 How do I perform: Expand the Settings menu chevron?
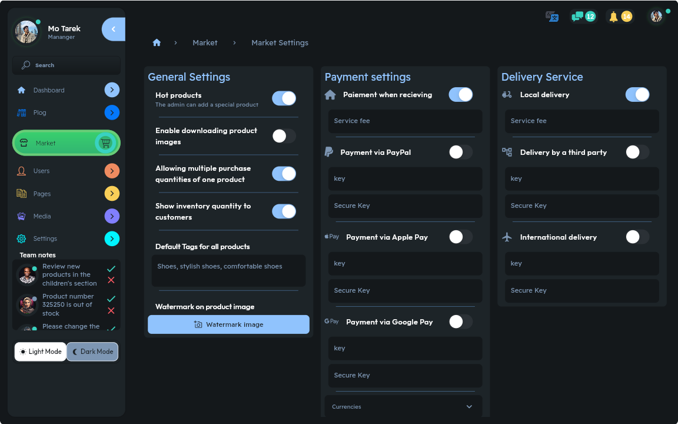click(112, 239)
